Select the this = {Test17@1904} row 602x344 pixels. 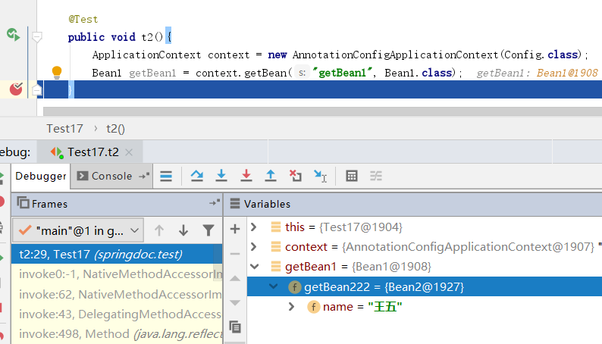425,227
